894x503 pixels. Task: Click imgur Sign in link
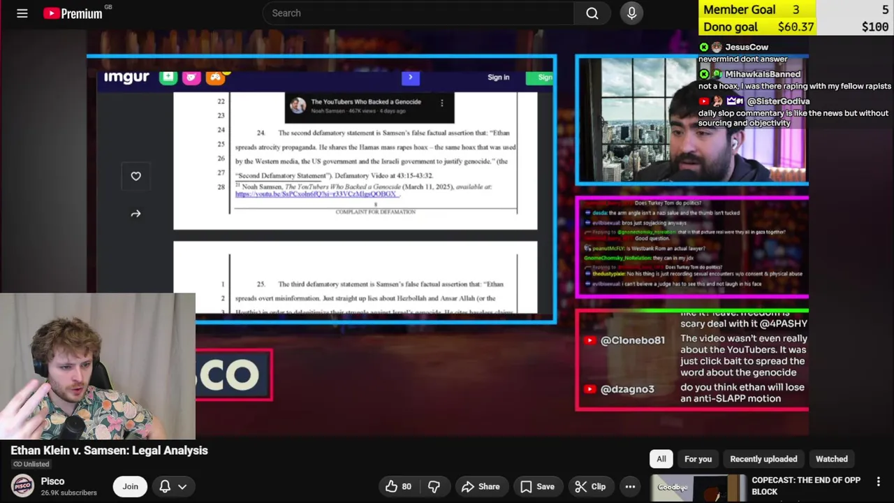(499, 78)
